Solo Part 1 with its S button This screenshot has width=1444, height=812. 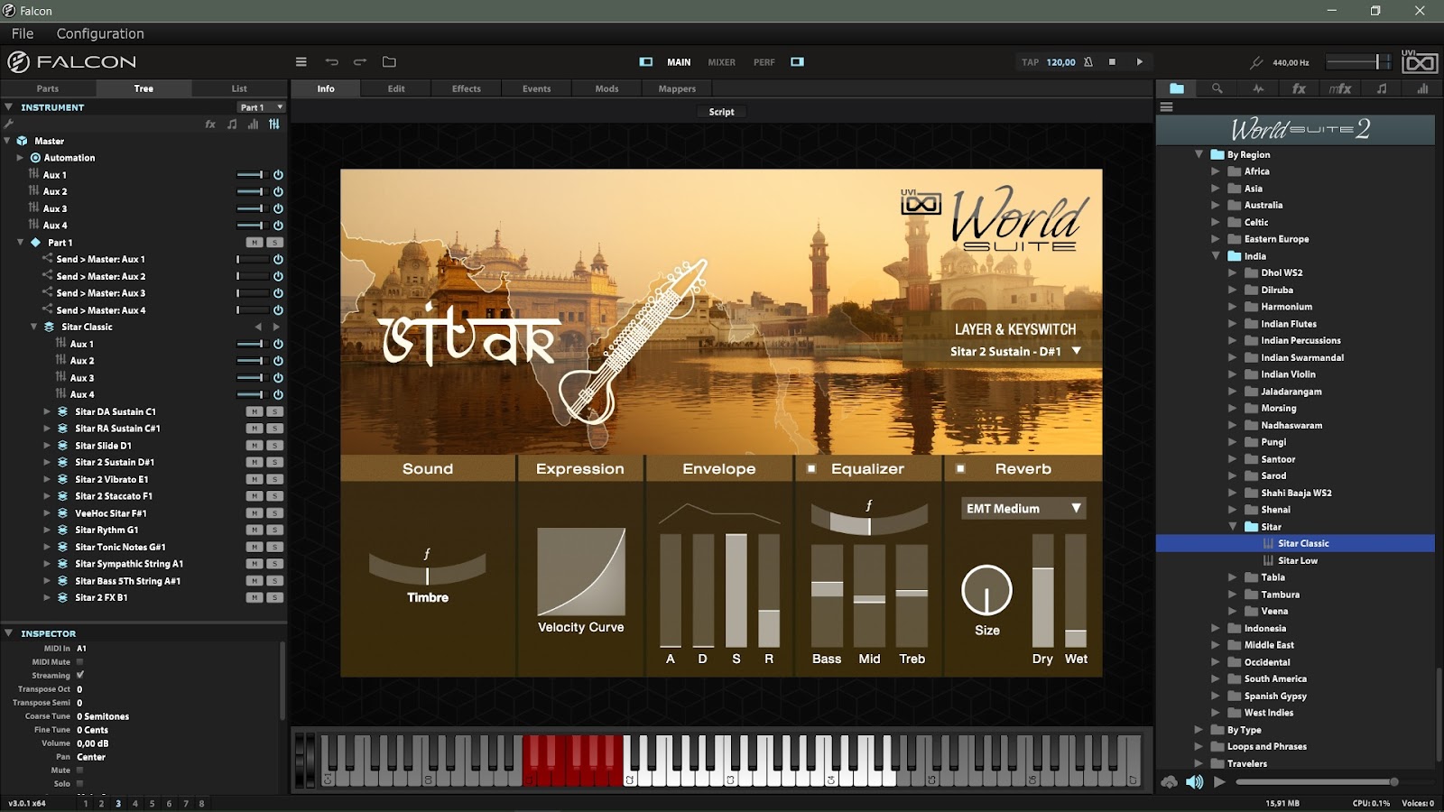275,243
